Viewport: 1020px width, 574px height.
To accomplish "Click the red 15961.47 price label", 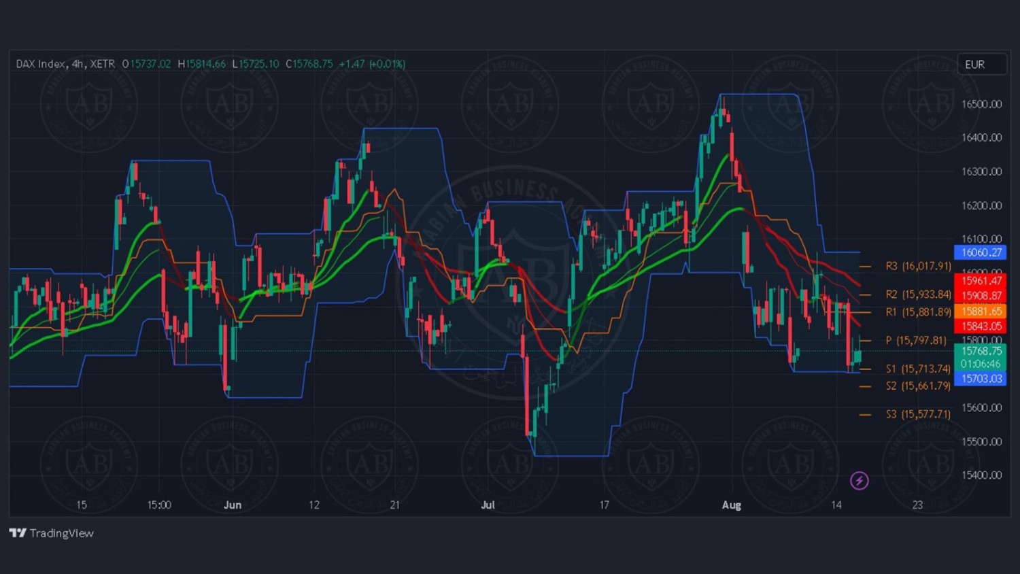I will pos(980,281).
